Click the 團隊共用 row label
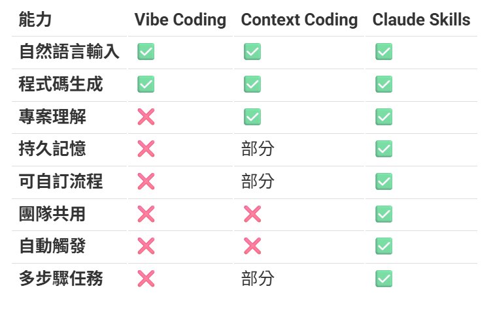This screenshot has width=491, height=310. click(52, 213)
